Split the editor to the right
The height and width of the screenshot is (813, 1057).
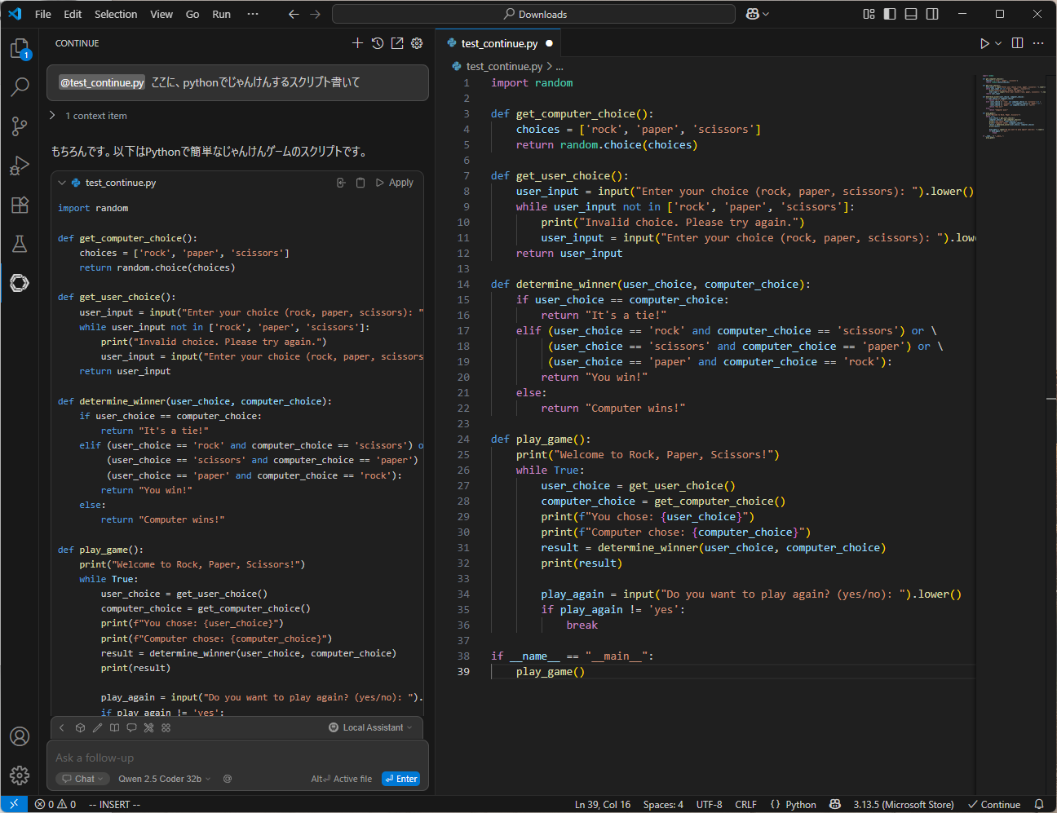pos(1017,43)
